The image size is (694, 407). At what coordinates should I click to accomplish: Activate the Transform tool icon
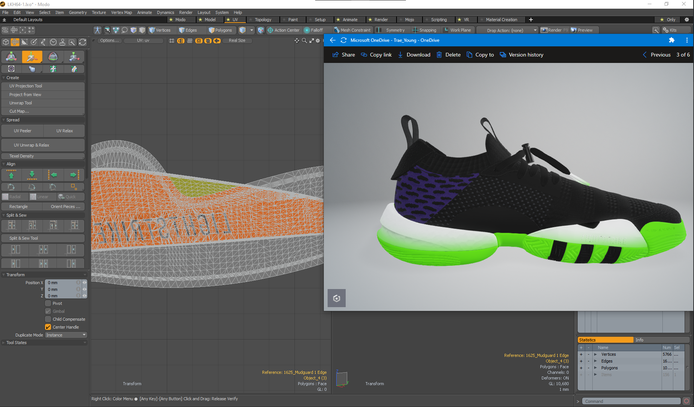[11, 57]
